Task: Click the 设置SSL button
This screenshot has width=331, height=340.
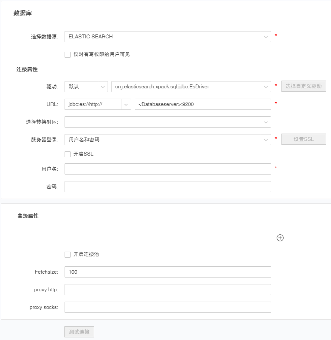Action: [x=303, y=139]
